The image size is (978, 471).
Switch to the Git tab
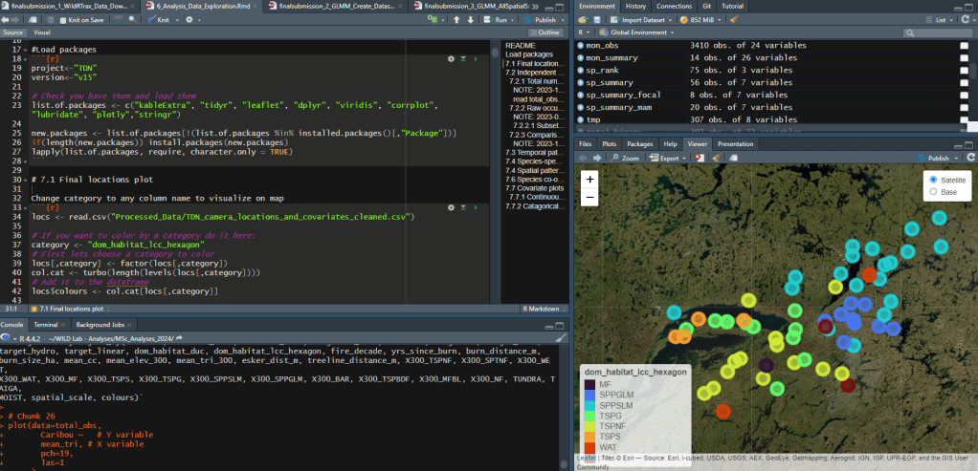tap(706, 6)
